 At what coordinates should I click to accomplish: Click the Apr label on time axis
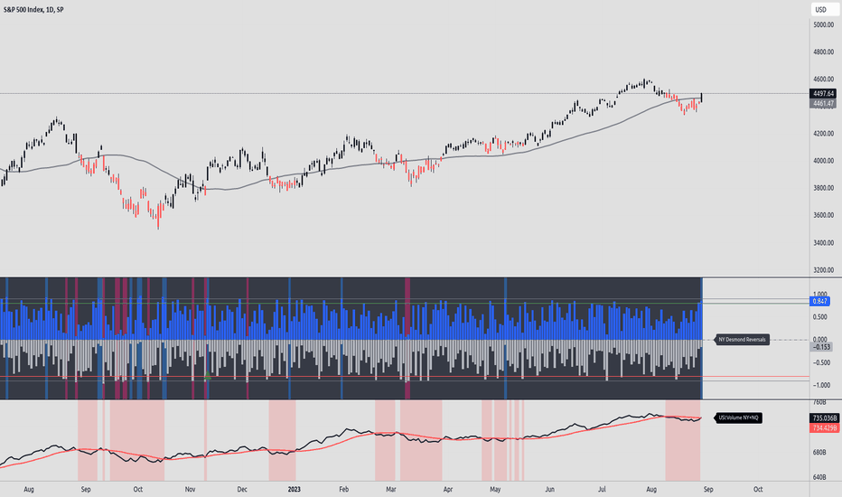click(x=448, y=490)
